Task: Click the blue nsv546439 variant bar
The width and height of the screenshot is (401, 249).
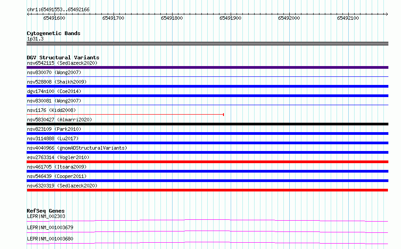Action: (x=207, y=181)
